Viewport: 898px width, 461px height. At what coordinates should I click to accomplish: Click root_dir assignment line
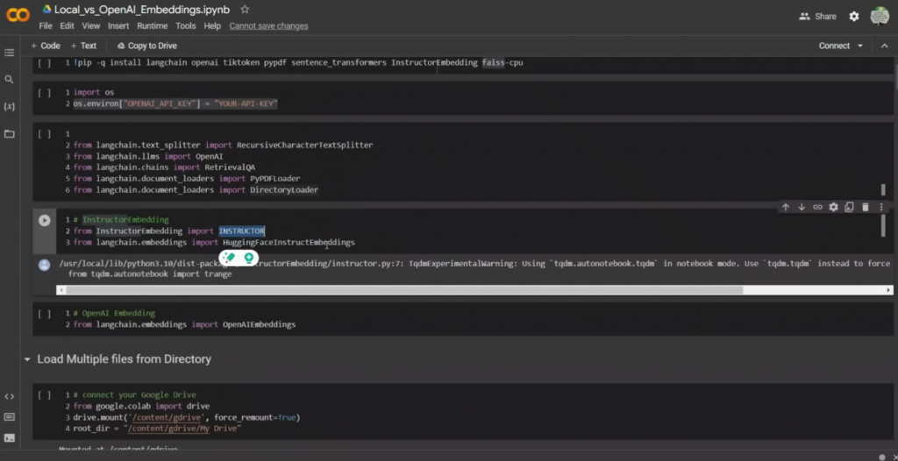point(158,429)
